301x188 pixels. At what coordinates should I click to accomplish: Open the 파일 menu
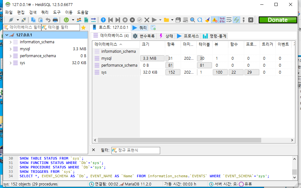tap(9, 12)
